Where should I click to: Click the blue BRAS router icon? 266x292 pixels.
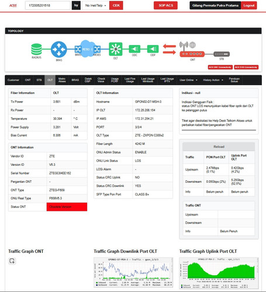pos(59,49)
